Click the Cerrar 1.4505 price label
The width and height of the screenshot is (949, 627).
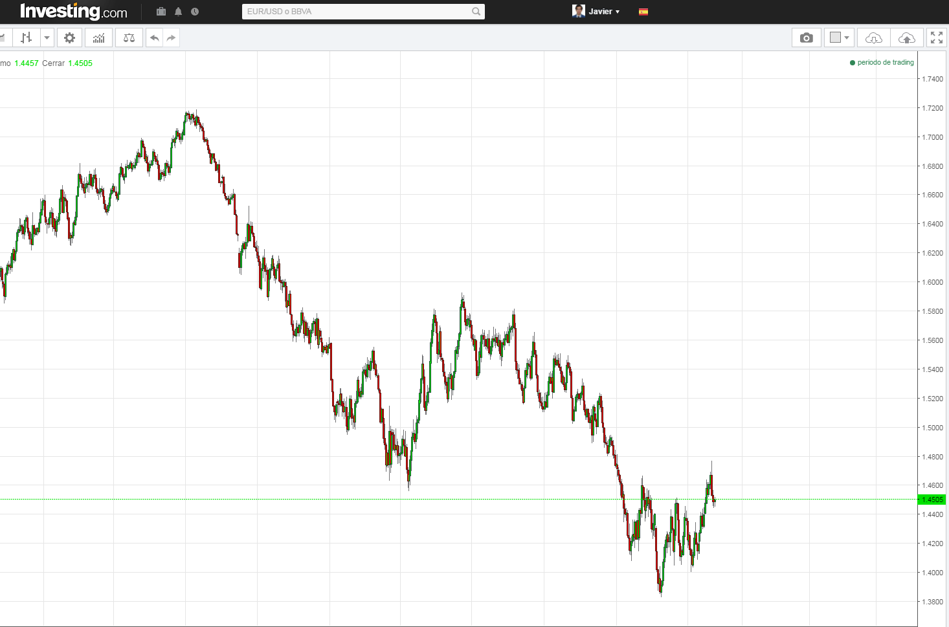tap(67, 63)
